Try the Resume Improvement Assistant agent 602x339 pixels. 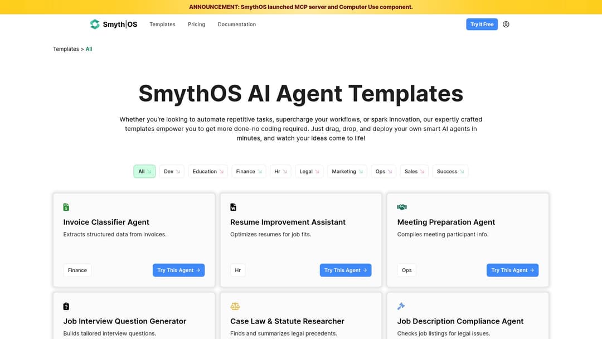(x=346, y=270)
